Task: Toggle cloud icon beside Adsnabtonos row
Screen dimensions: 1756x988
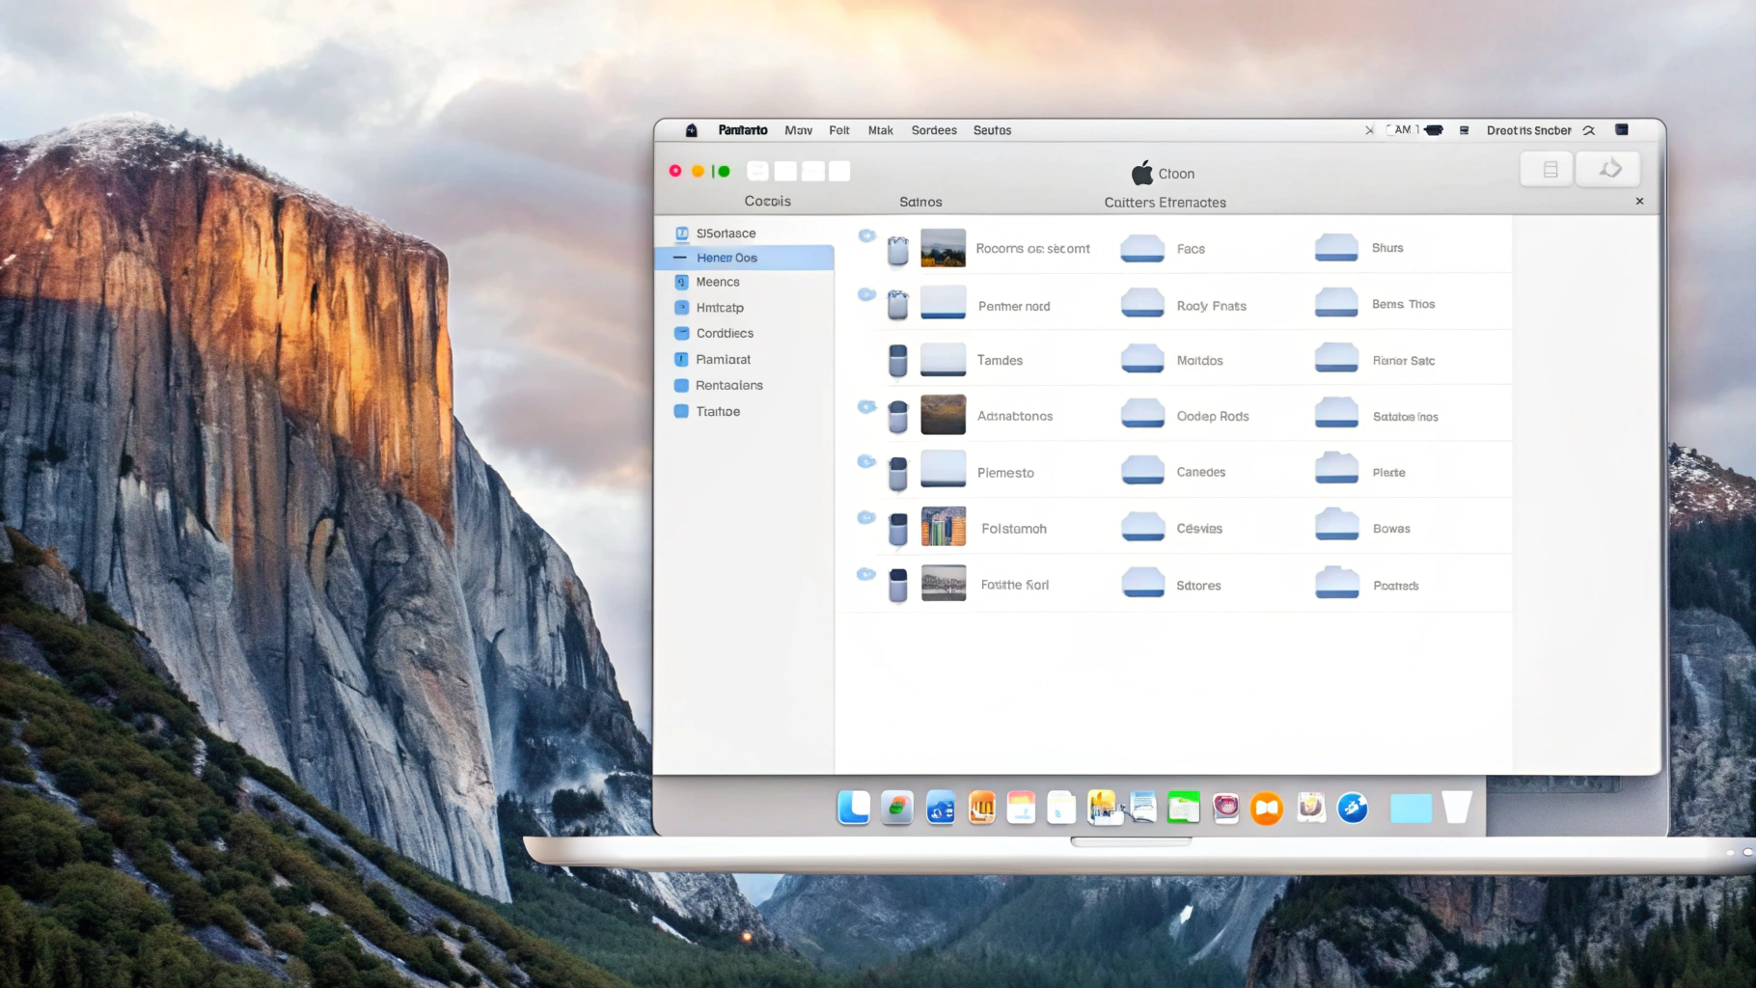Action: tap(866, 406)
